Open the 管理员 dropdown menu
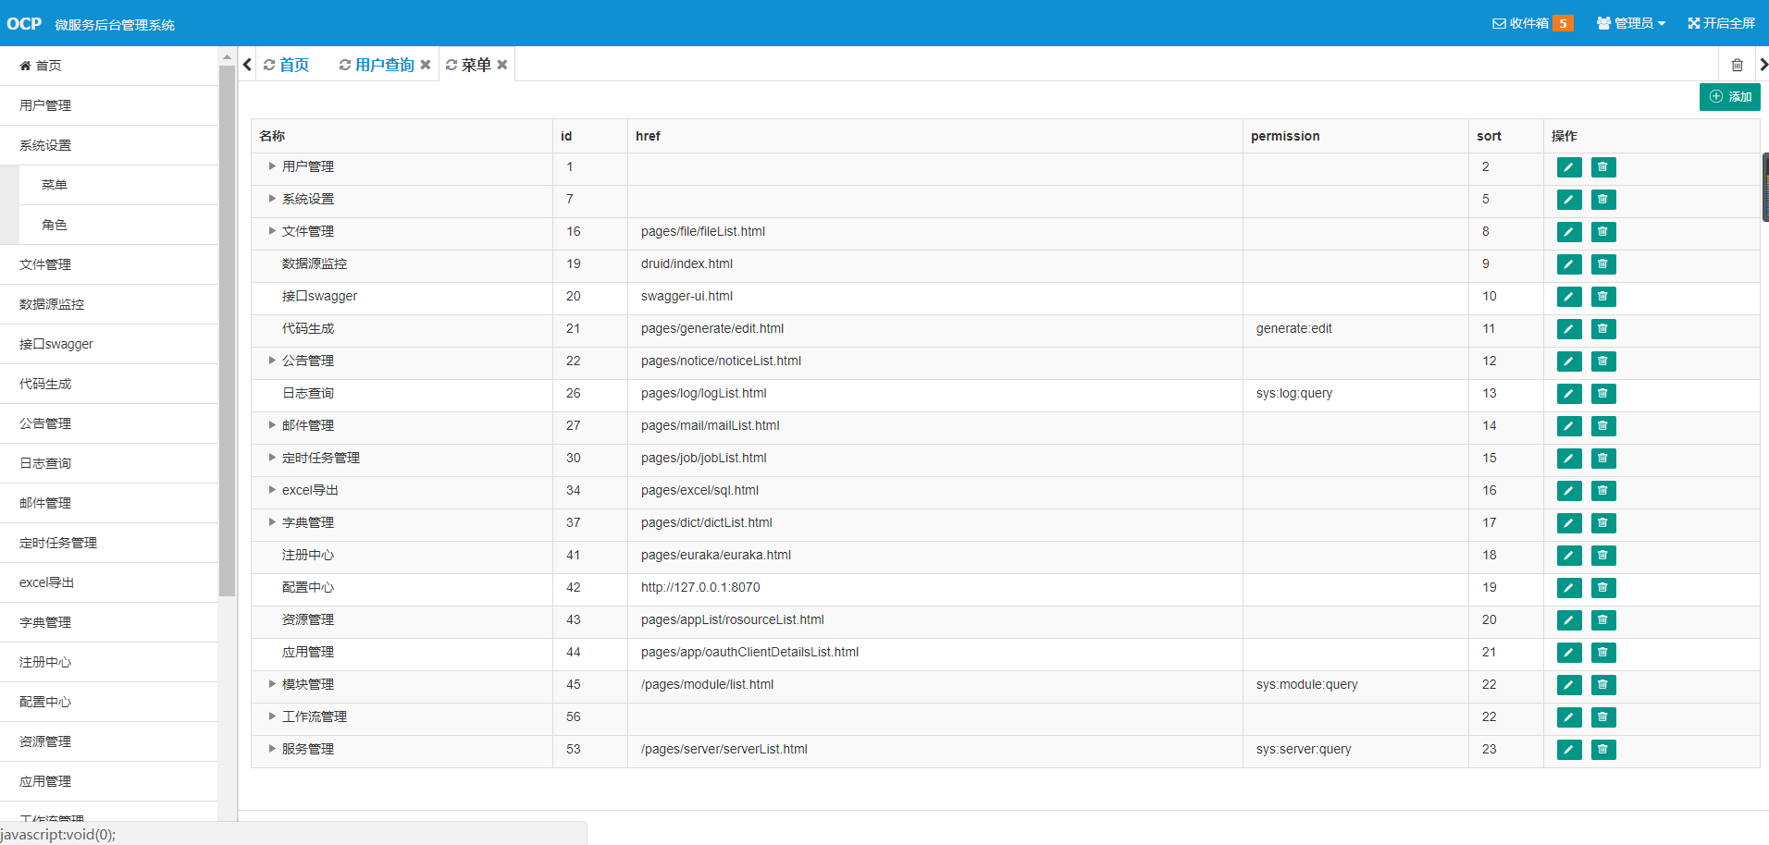 click(x=1631, y=23)
